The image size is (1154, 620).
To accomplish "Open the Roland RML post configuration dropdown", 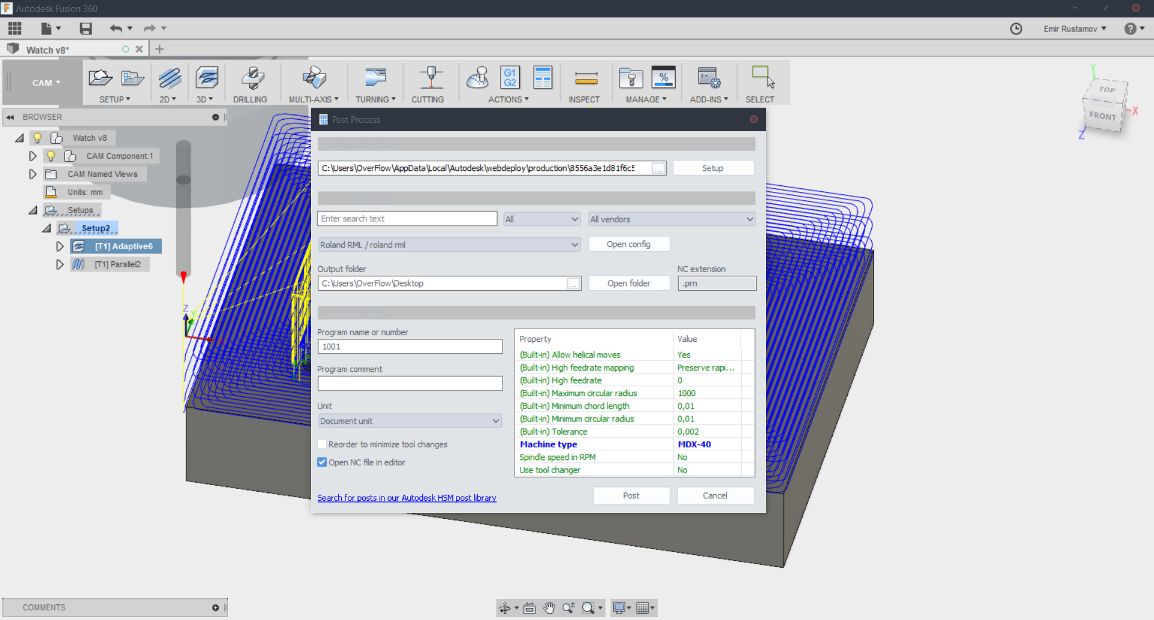I will pos(449,244).
